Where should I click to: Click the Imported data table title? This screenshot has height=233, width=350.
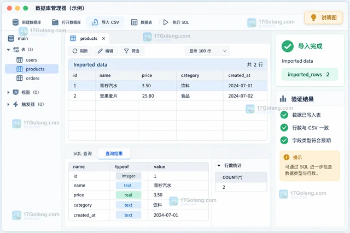click(90, 65)
